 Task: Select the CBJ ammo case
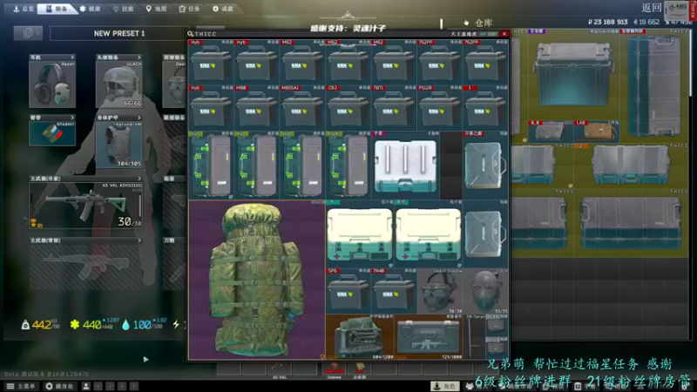click(348, 108)
